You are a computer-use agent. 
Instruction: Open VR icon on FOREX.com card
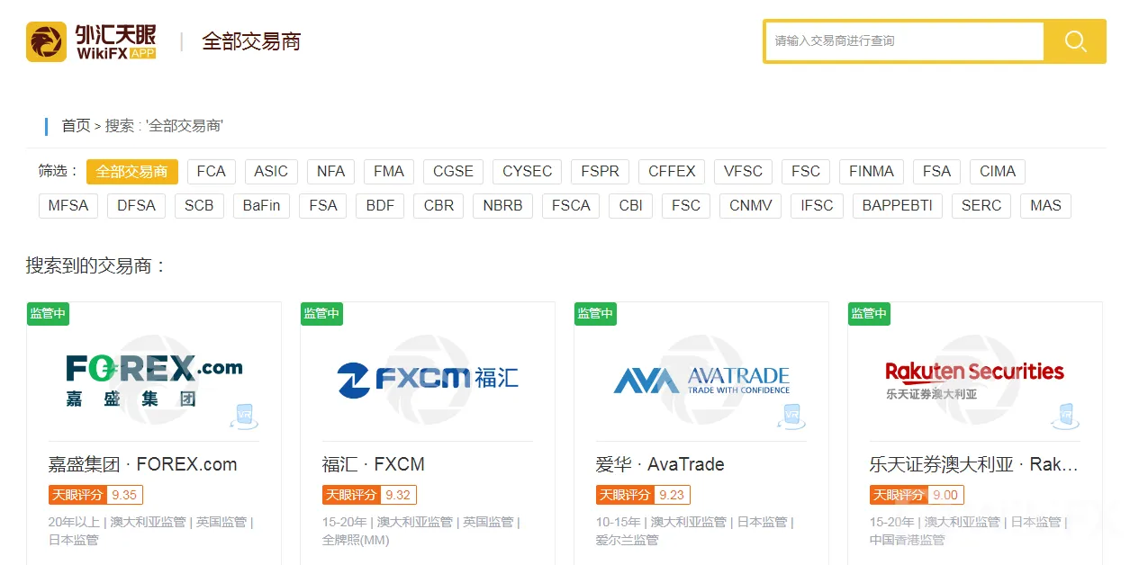pyautogui.click(x=243, y=416)
